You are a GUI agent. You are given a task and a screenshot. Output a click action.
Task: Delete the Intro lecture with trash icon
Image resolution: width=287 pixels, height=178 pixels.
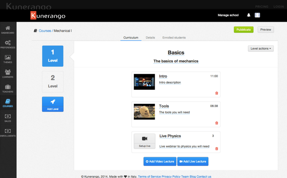217,93
